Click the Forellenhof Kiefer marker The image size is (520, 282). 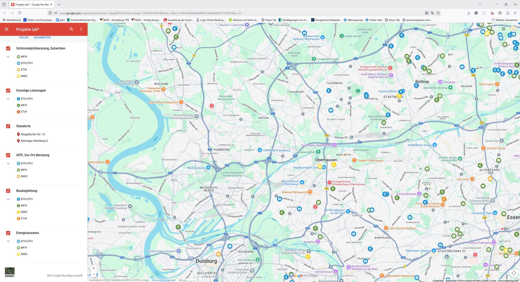314,59
